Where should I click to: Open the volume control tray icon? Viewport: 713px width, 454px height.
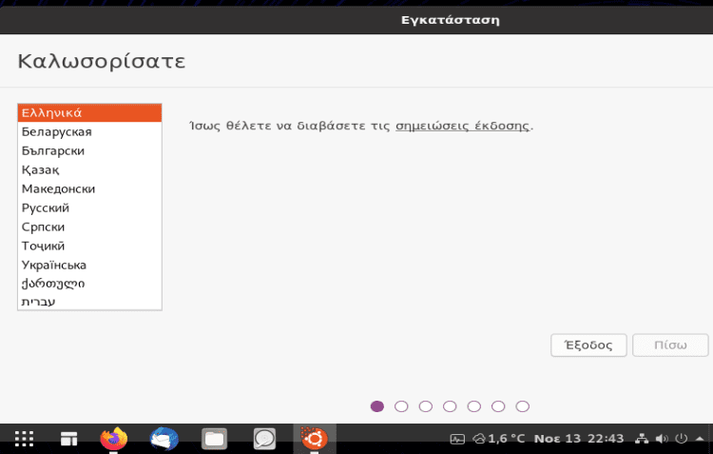pyautogui.click(x=662, y=439)
